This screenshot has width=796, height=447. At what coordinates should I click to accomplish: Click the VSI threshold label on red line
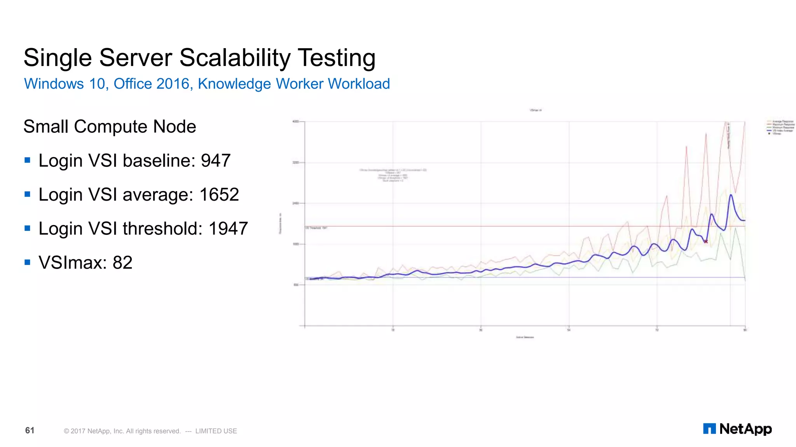pos(316,228)
